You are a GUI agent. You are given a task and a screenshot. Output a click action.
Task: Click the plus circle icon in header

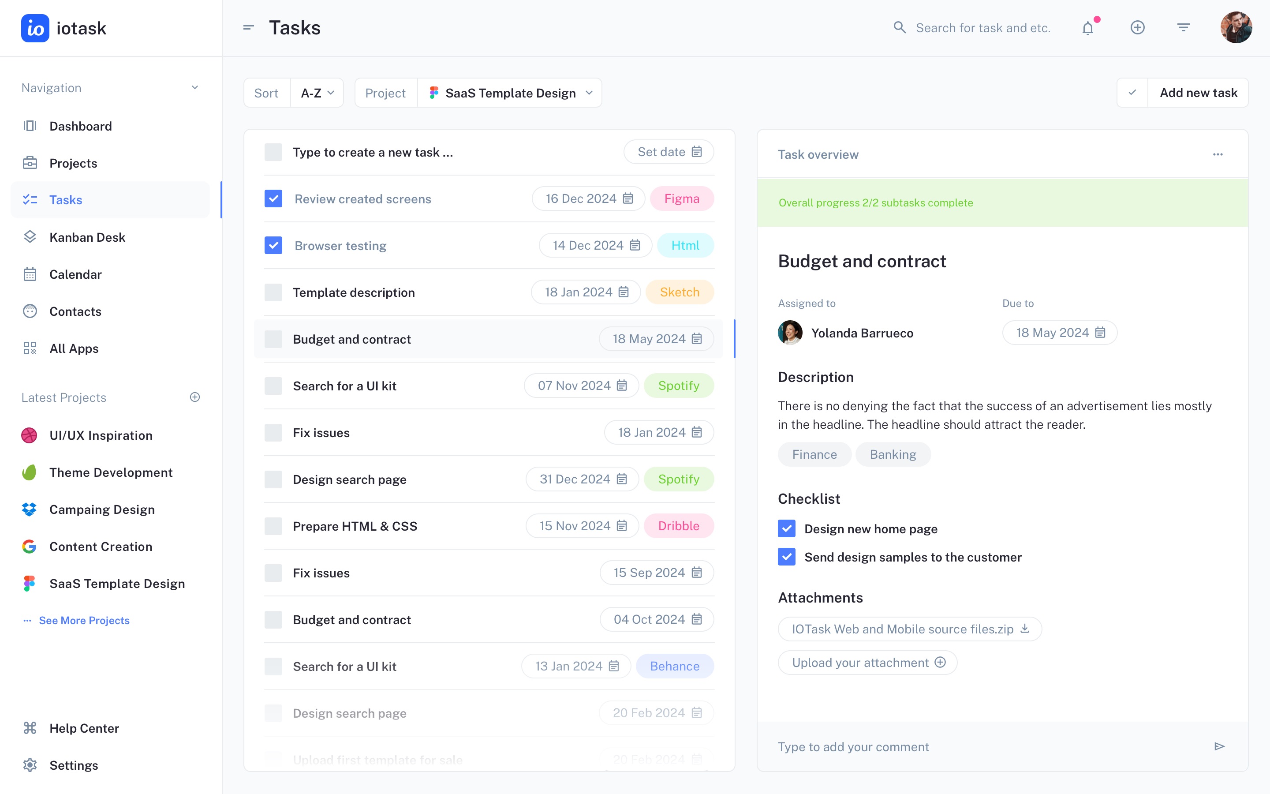(x=1137, y=28)
